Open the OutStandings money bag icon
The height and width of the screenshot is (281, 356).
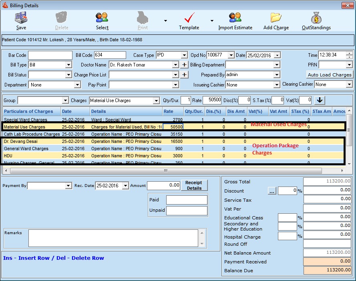tap(316, 18)
